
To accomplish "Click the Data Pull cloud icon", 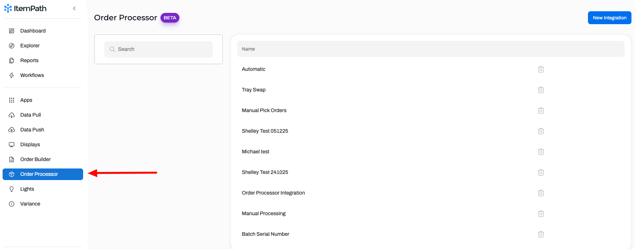I will 12,115.
